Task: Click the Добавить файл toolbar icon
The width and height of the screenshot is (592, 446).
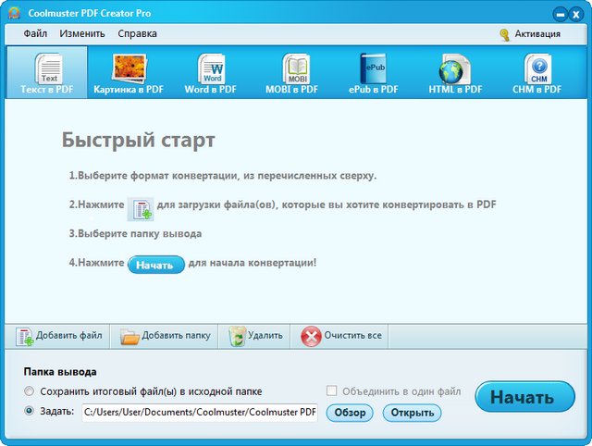Action: tap(26, 336)
